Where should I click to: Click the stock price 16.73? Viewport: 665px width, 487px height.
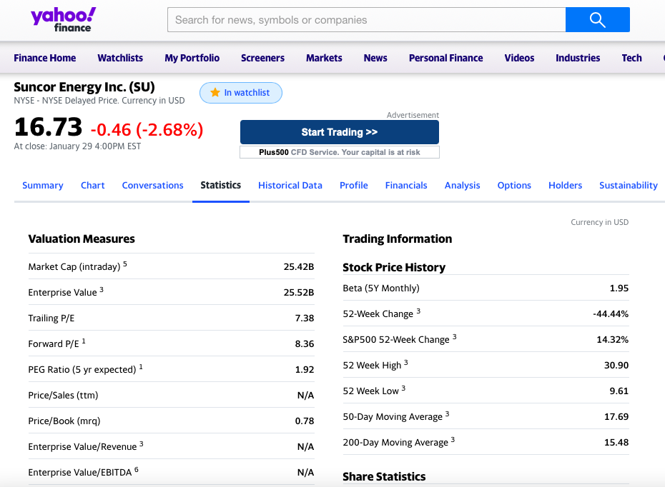pyautogui.click(x=48, y=126)
